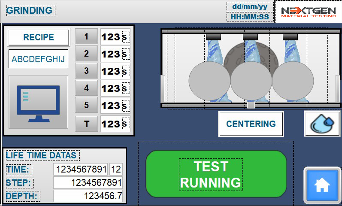Select the middle grinding disc
Image resolution: width=342 pixels, height=206 pixels.
click(251, 81)
